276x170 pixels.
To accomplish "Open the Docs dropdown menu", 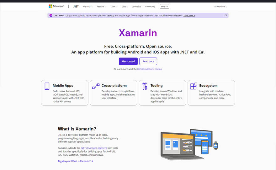I will (x=125, y=7).
